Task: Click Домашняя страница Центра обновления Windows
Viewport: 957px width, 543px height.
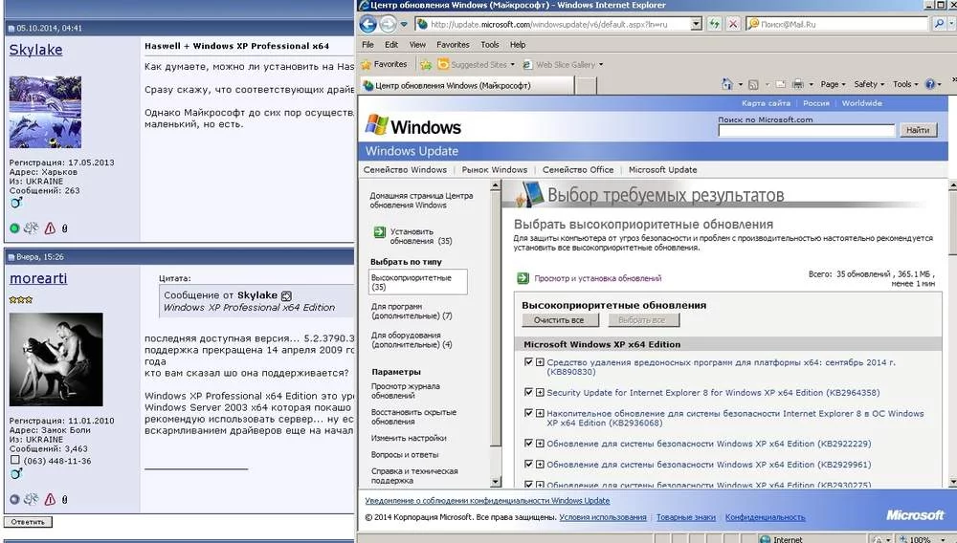Action: coord(420,201)
